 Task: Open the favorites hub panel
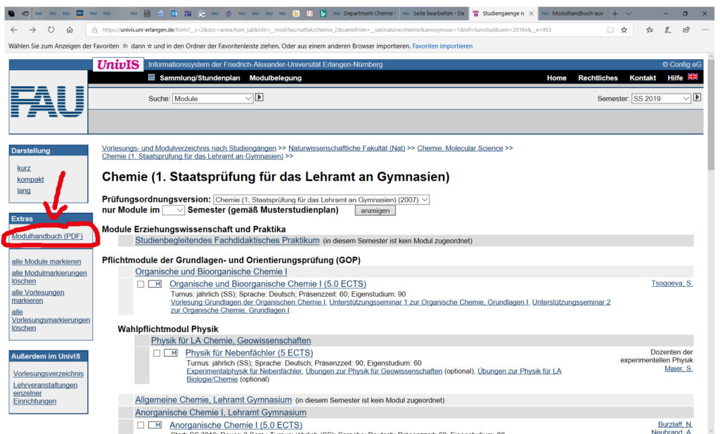coord(649,30)
